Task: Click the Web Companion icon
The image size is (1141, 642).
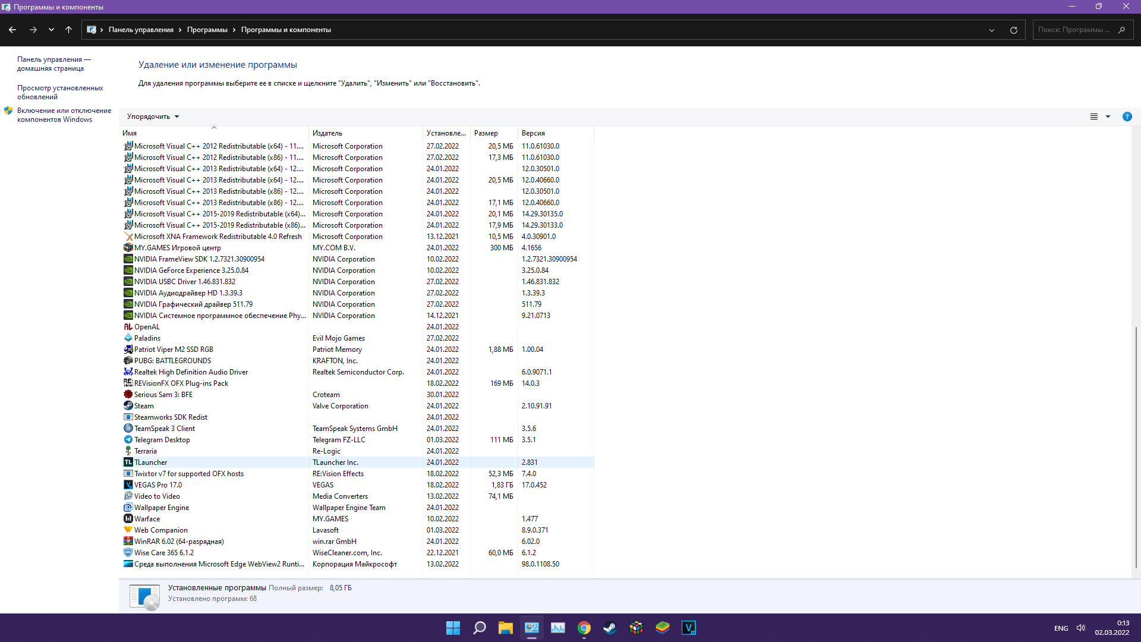Action: coord(128,530)
